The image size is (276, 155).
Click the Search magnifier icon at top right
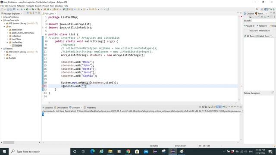(x=257, y=9)
